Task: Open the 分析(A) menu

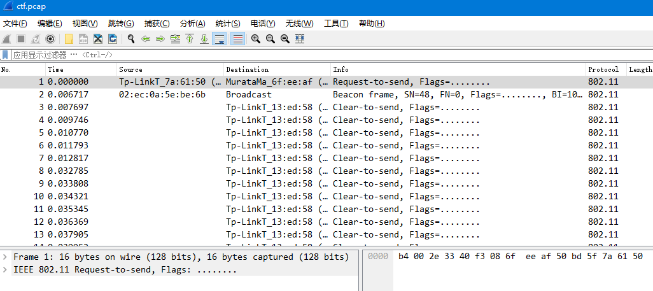Action: pos(192,24)
